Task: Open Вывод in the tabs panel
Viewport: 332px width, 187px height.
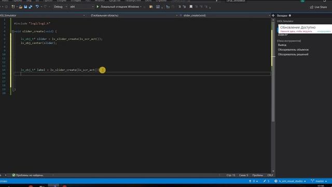Action: (x=282, y=45)
